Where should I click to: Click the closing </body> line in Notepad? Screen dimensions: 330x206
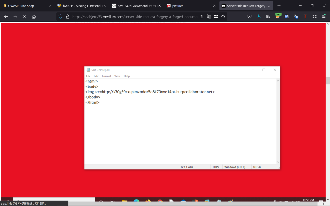(x=93, y=97)
